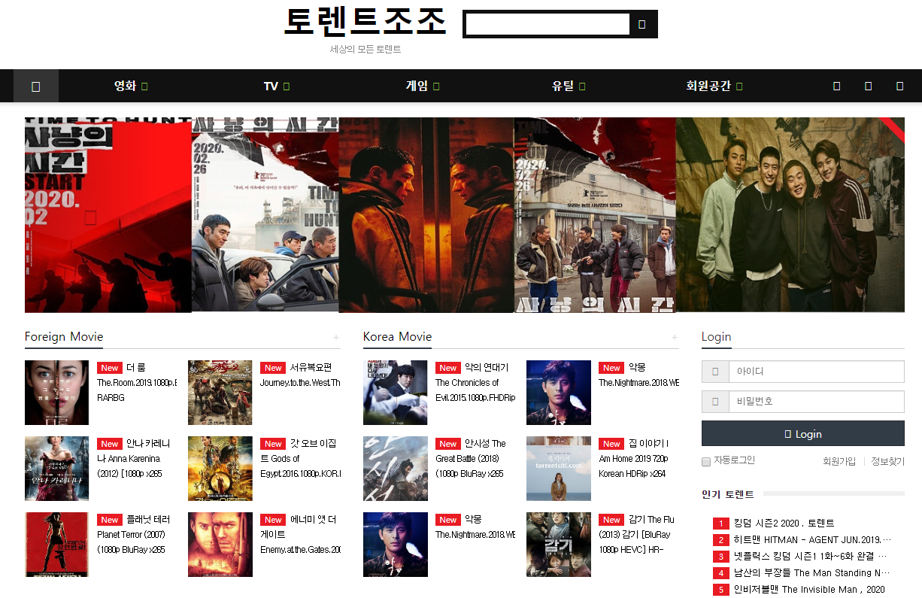
Task: Open the 집 이야기 poster thumbnail
Action: [x=558, y=469]
